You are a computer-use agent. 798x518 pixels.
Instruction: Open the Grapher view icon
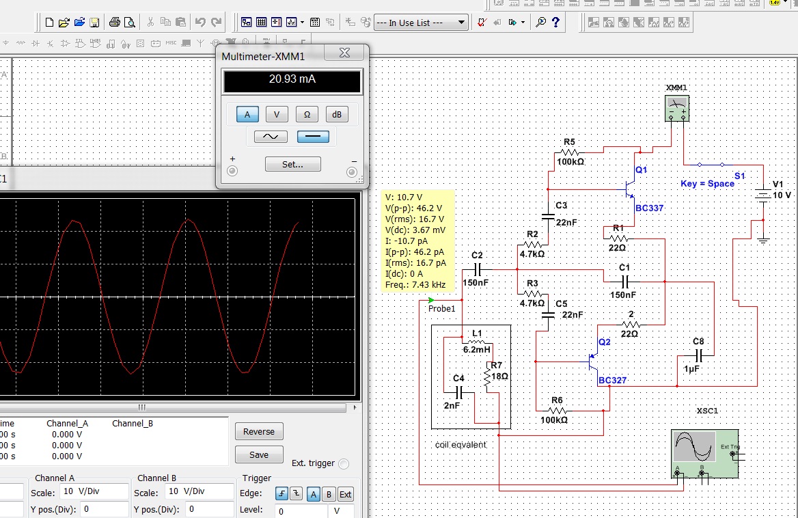coord(292,23)
